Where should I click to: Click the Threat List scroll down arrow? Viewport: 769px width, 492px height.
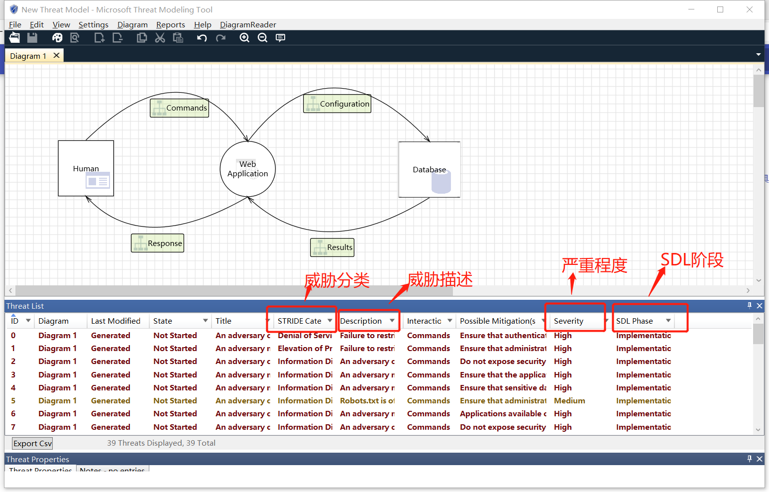pyautogui.click(x=758, y=430)
